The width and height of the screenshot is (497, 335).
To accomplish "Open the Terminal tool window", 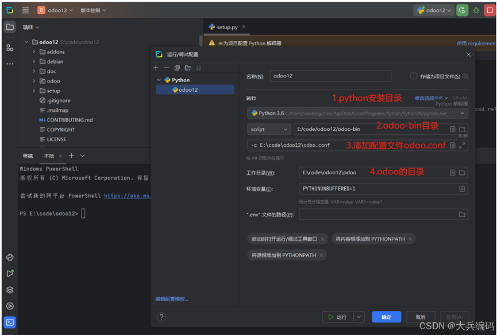I will [x=10, y=322].
